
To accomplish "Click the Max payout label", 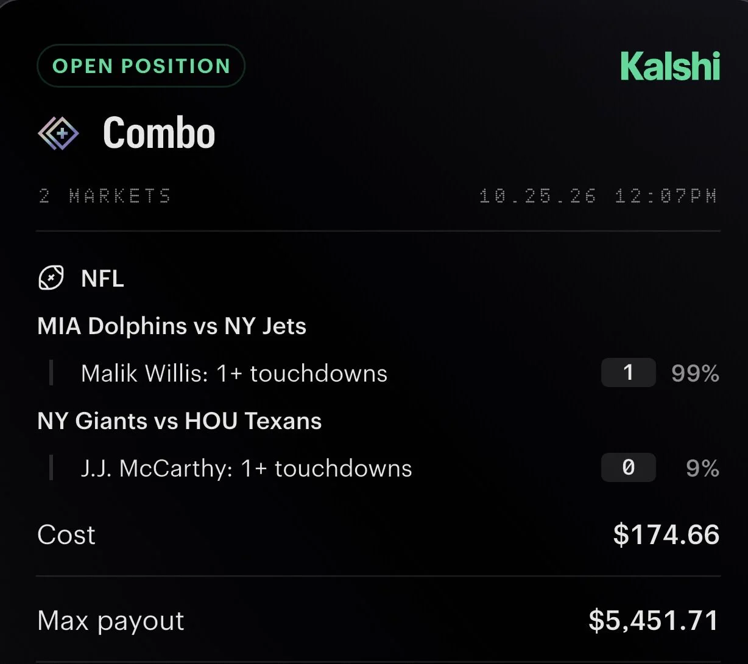I will tap(111, 621).
